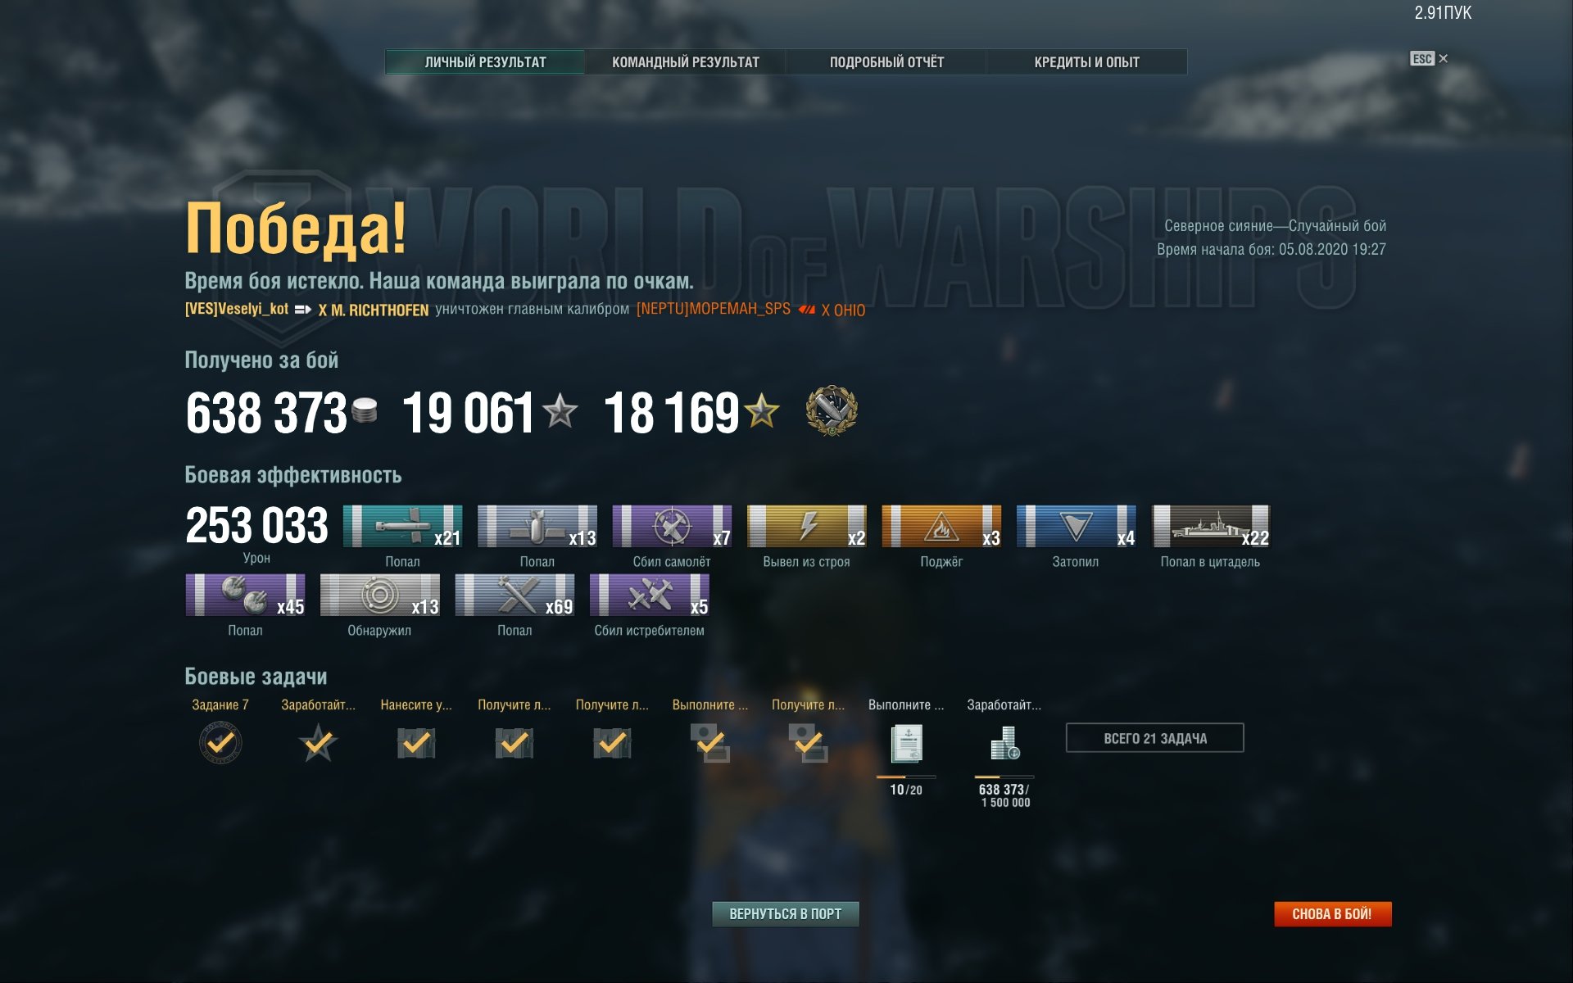Select the Личный результат tab
The image size is (1573, 983).
click(x=485, y=62)
